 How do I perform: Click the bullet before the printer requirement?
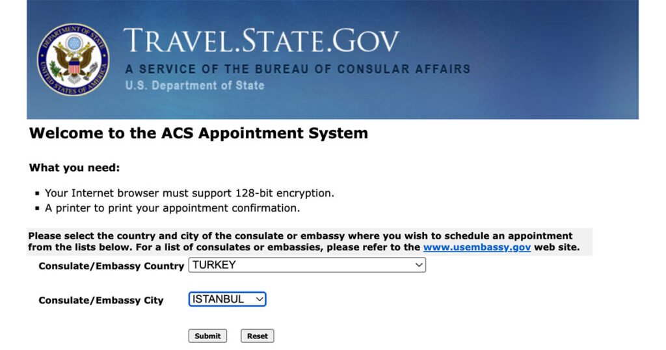tap(37, 209)
